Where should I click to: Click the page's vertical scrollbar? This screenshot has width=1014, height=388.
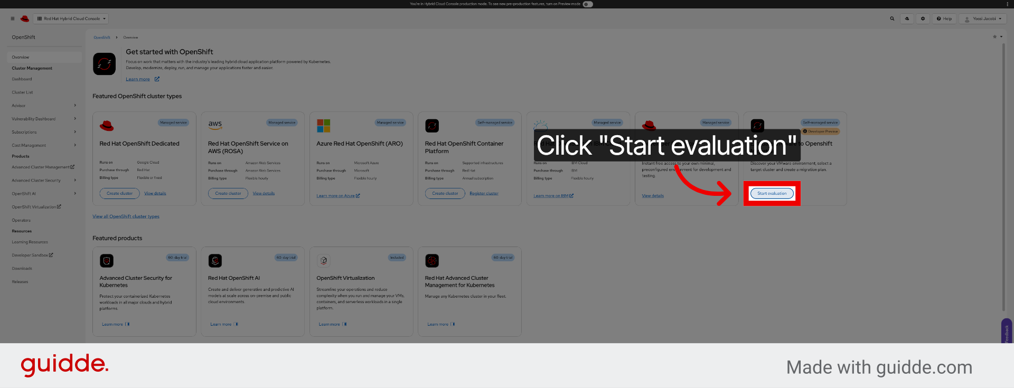coord(1003,177)
